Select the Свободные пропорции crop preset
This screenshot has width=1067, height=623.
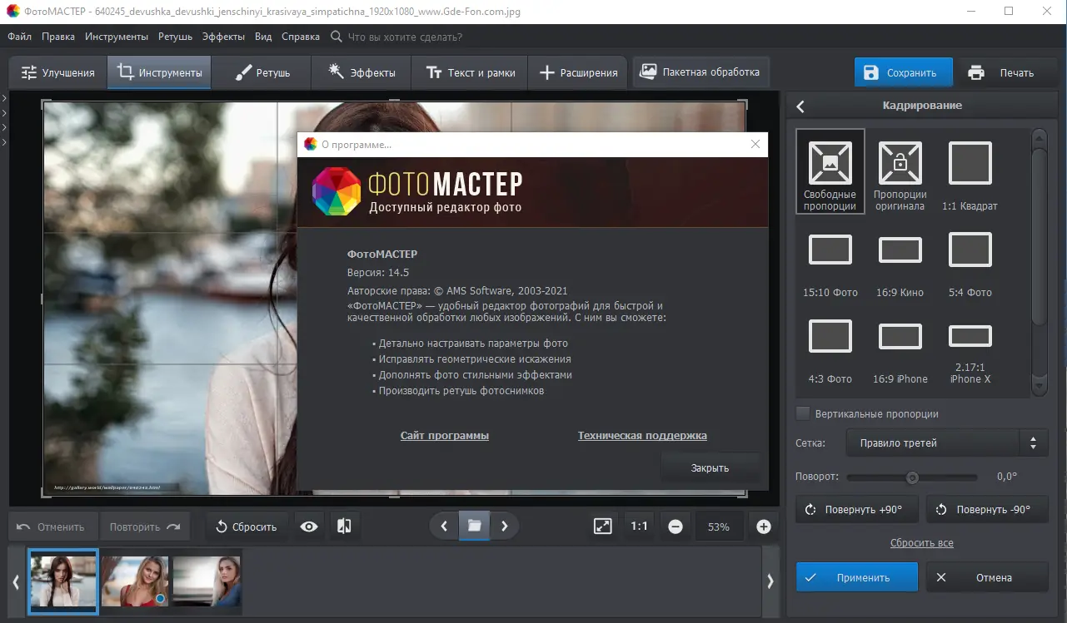pyautogui.click(x=830, y=171)
